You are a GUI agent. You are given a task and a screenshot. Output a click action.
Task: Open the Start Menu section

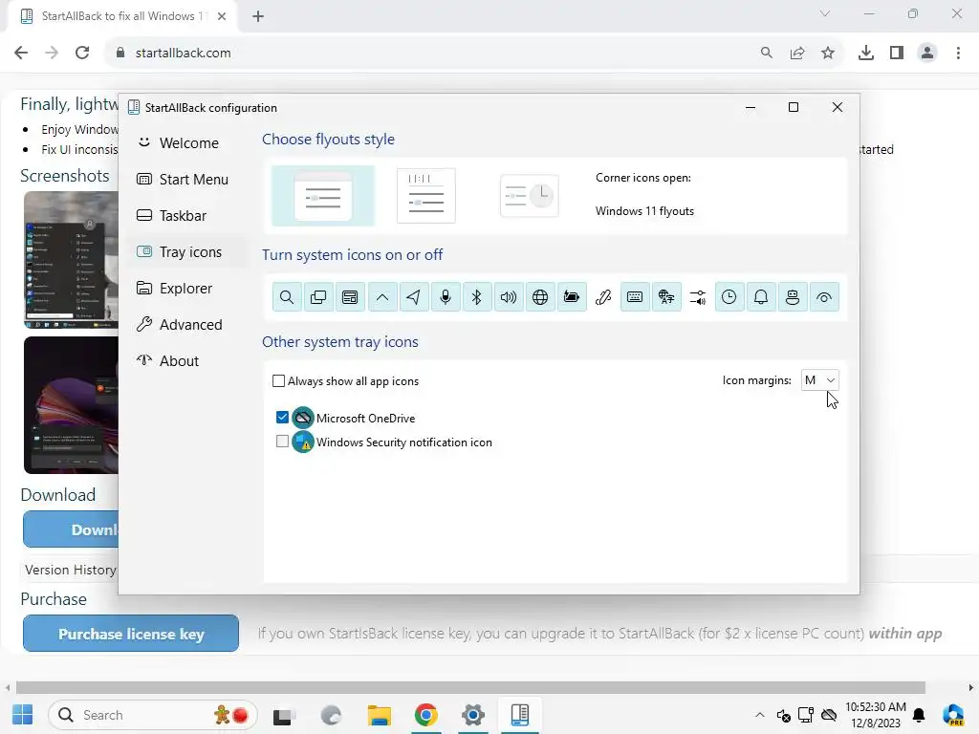point(188,179)
